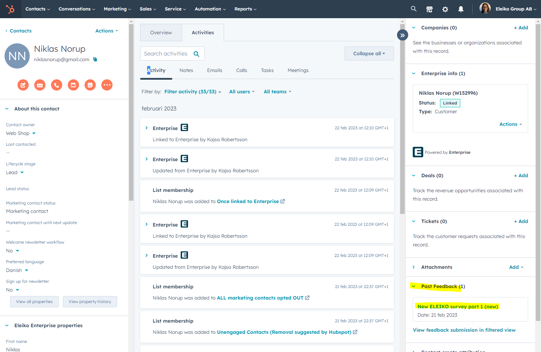Select the Emails activity tab
Viewport: 541px width, 352px height.
(x=215, y=70)
